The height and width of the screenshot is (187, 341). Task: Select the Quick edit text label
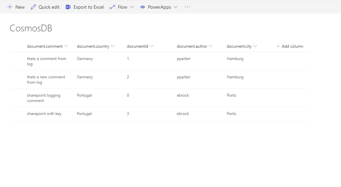[49, 7]
